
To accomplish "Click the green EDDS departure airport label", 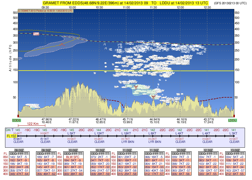I will [17, 120].
